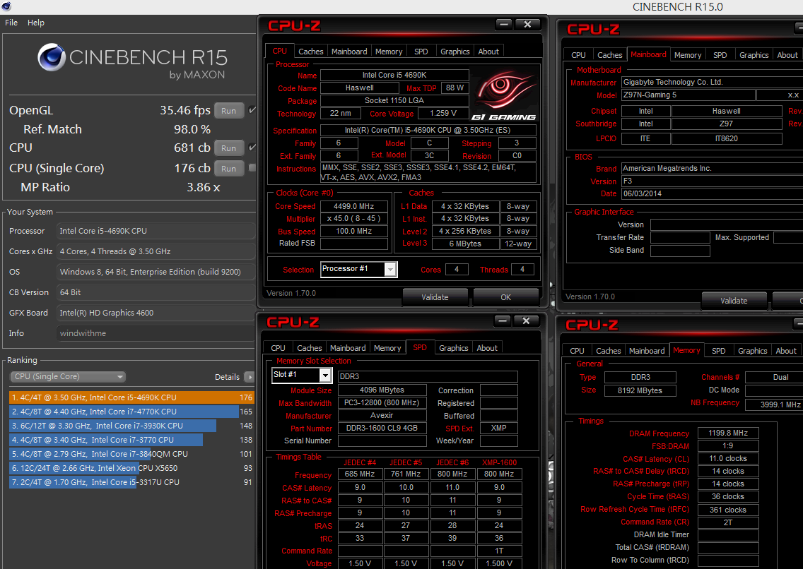
Task: Select ranking row Intel Core i7-3930K CPU
Action: 131,426
